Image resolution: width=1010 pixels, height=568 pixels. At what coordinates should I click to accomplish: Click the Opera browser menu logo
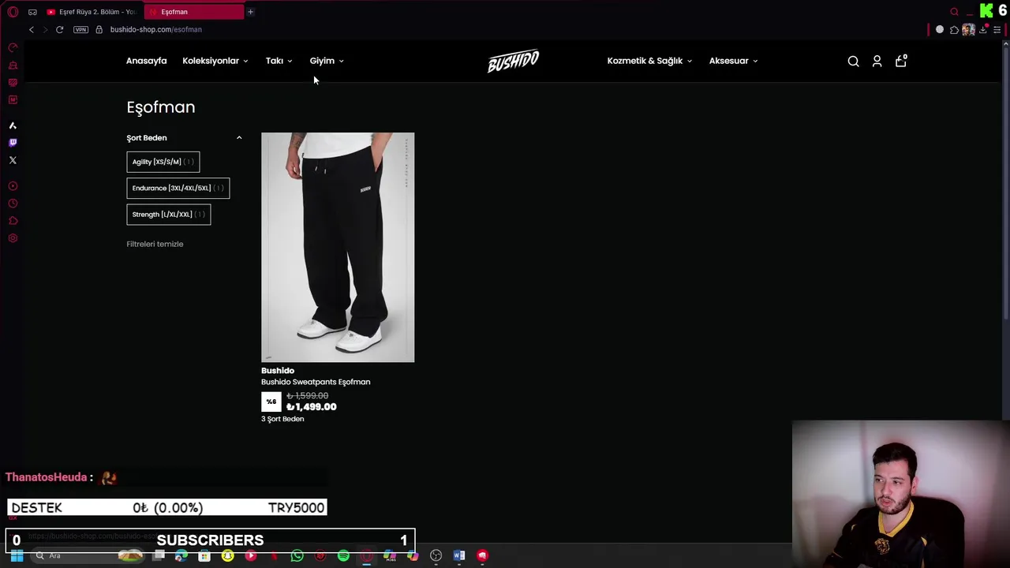(x=13, y=12)
